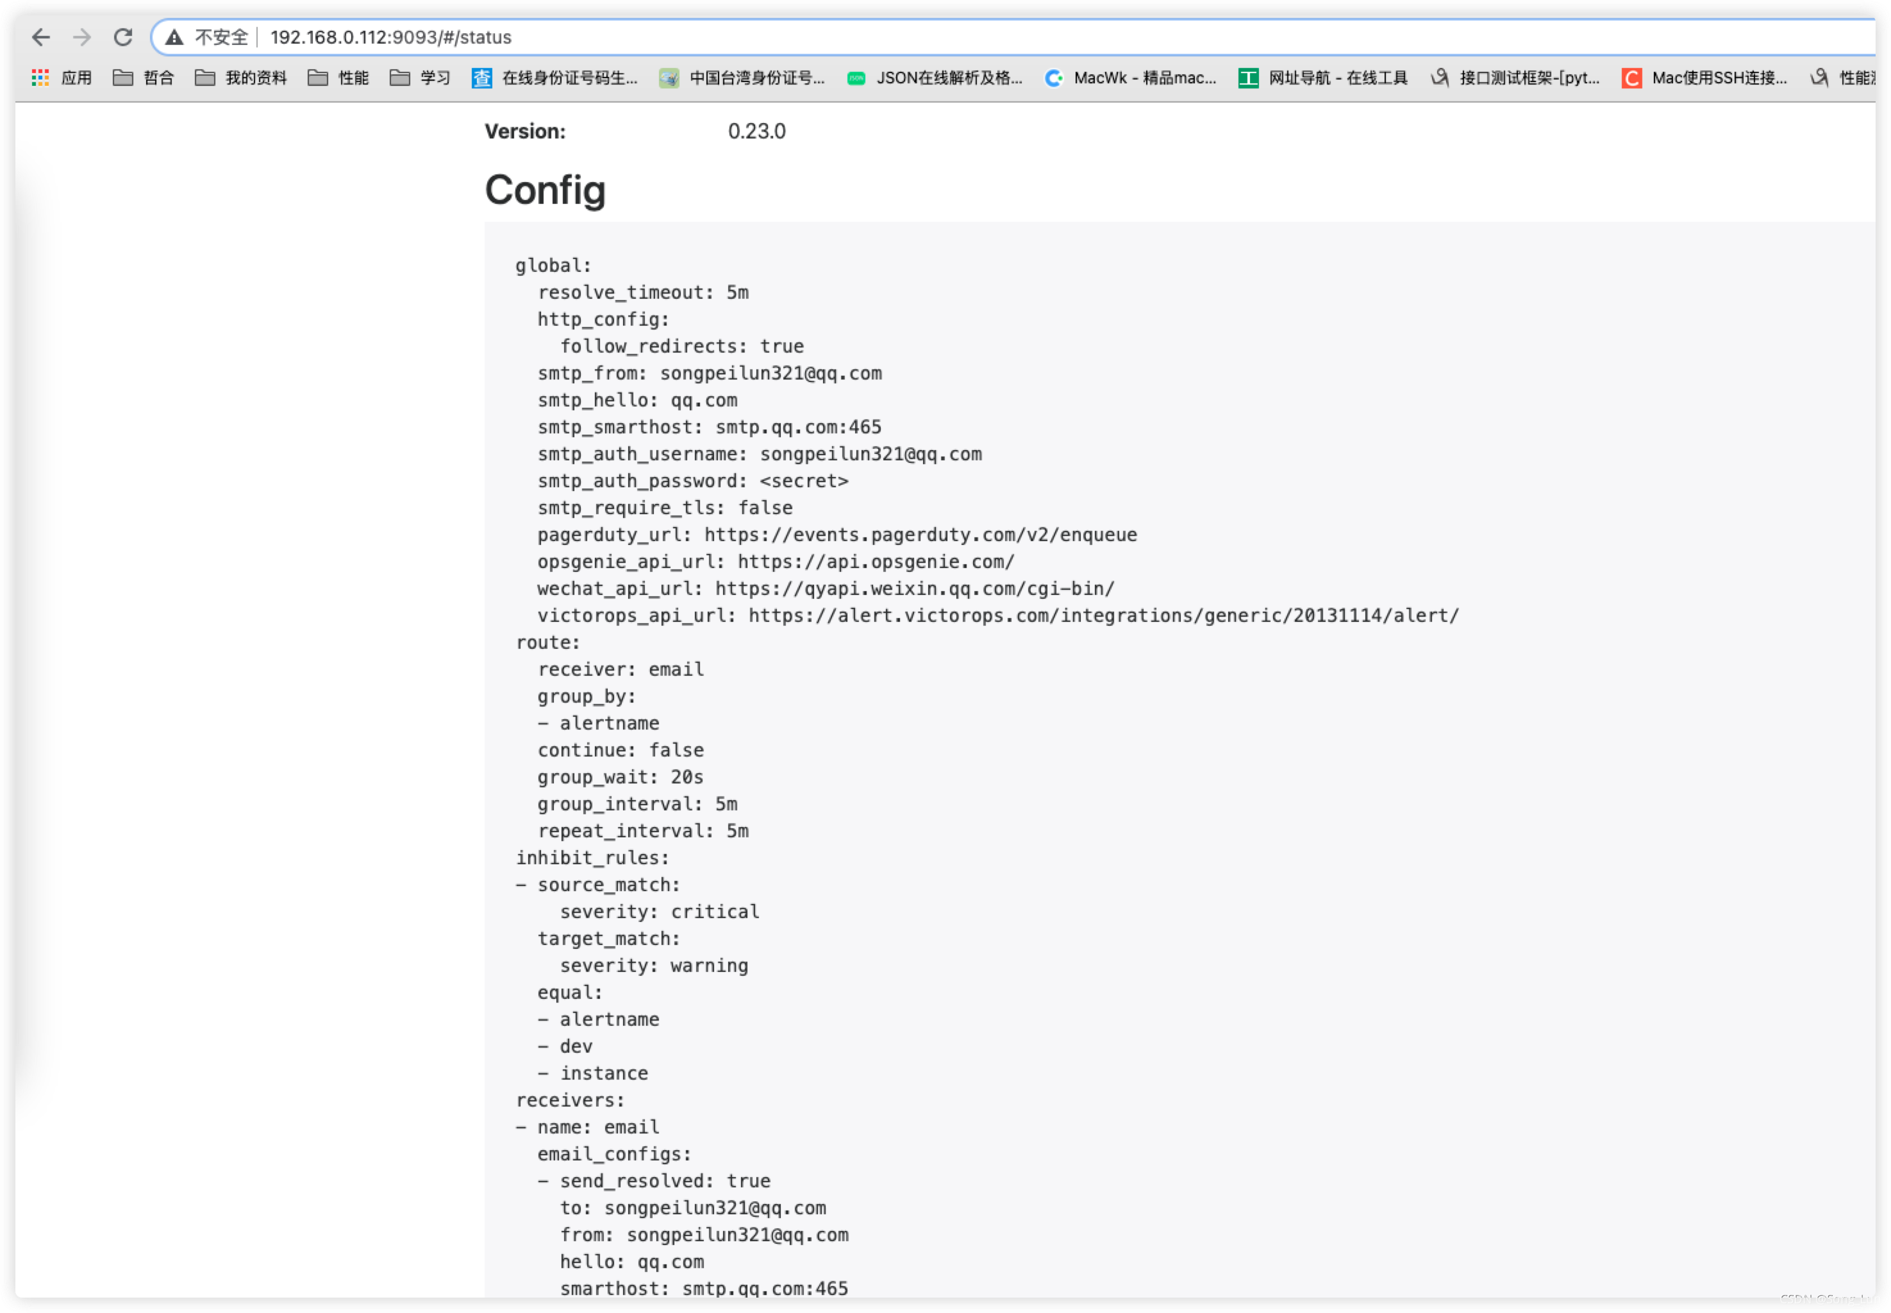This screenshot has height=1313, width=1891.
Task: Click the to: songpeilun321@qq.com line
Action: point(694,1208)
